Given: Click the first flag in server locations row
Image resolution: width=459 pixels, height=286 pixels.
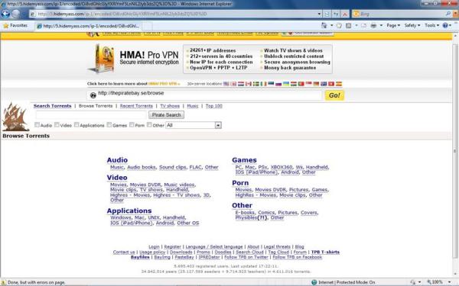Looking at the screenshot, I should [x=226, y=84].
